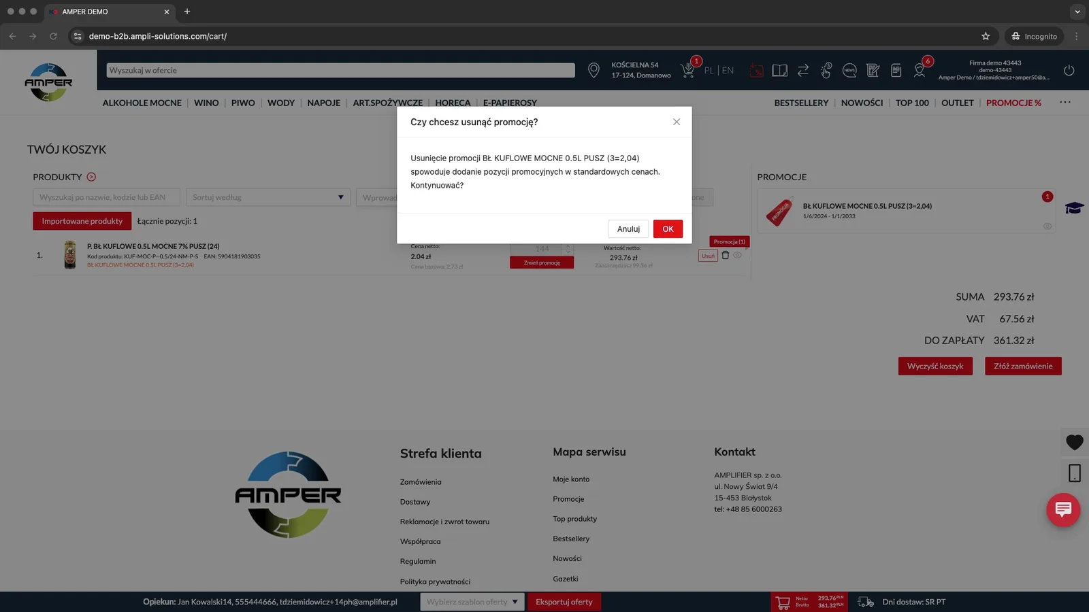Click the PRODUKTY arrow circle icon

91,177
